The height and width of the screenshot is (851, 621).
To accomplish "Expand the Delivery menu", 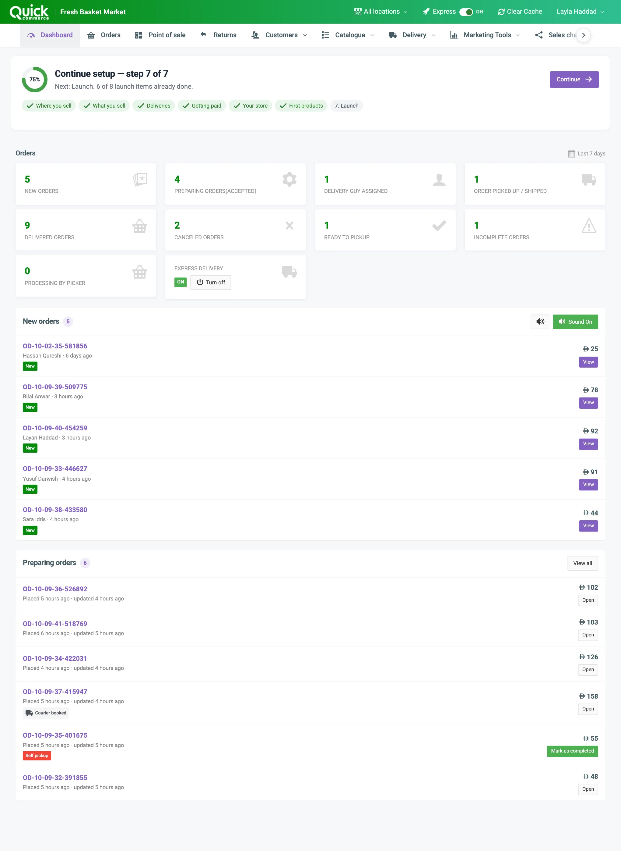I will [412, 35].
